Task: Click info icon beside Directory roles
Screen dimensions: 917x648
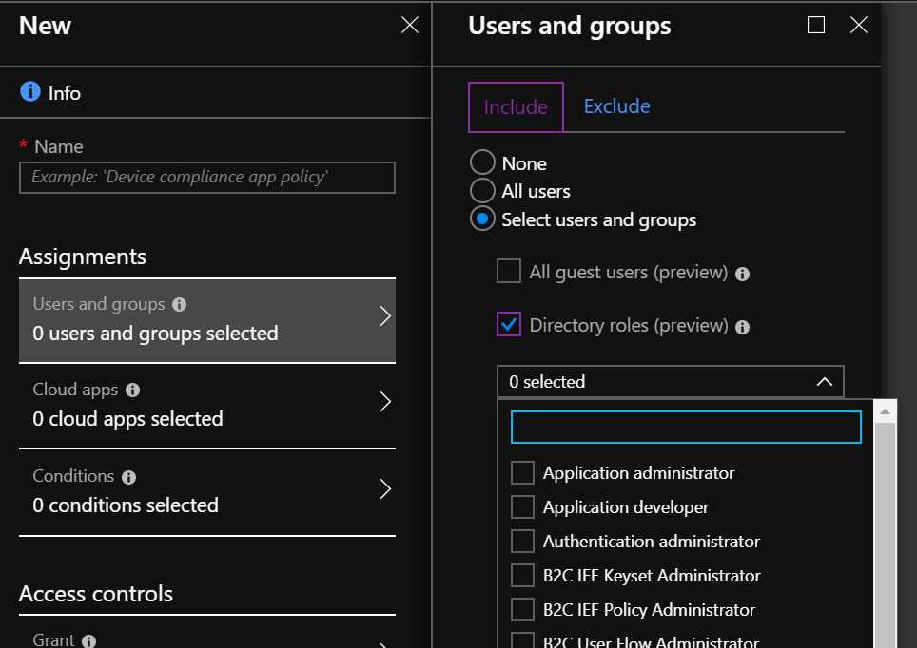Action: tap(743, 327)
